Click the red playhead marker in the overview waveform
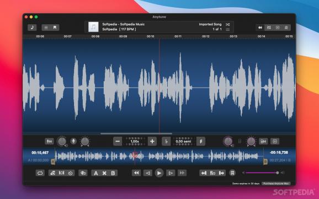The width and height of the screenshot is (319, 199). coord(135,155)
